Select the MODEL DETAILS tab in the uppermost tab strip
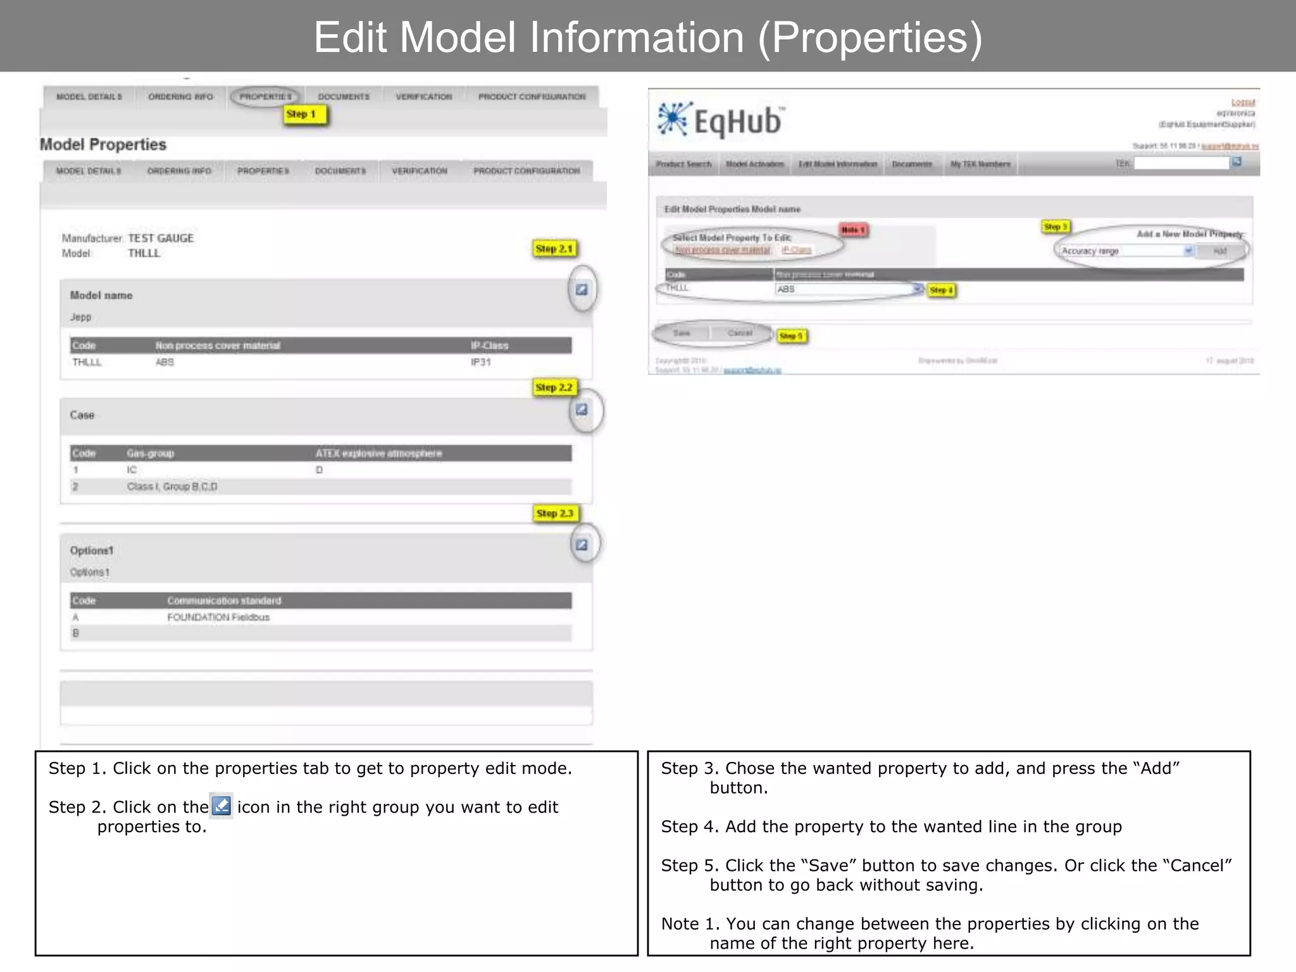The height and width of the screenshot is (972, 1296). point(89,97)
